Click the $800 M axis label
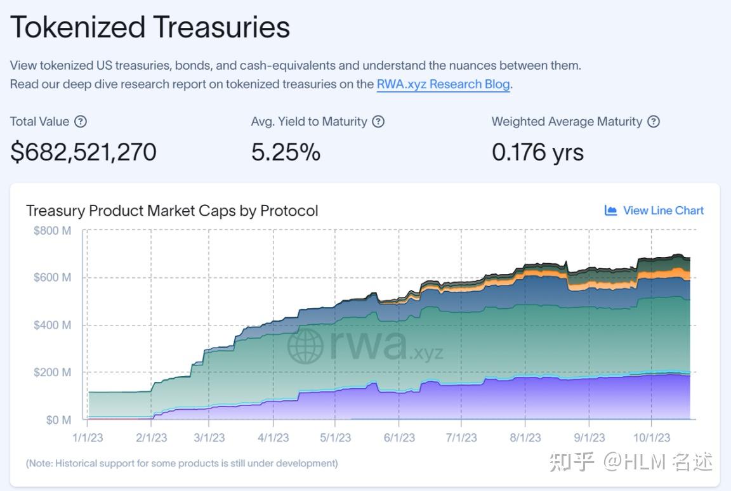731x491 pixels. pos(52,230)
